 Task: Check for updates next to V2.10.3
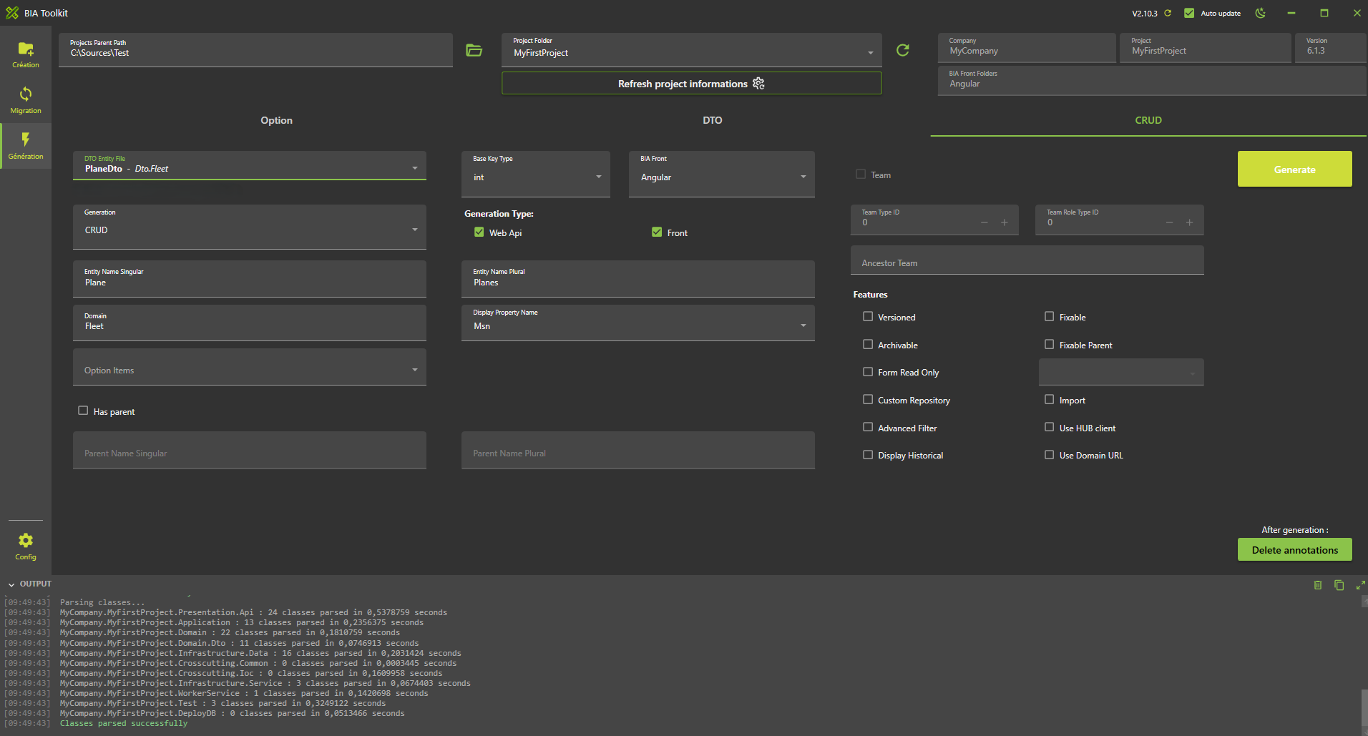1168,13
